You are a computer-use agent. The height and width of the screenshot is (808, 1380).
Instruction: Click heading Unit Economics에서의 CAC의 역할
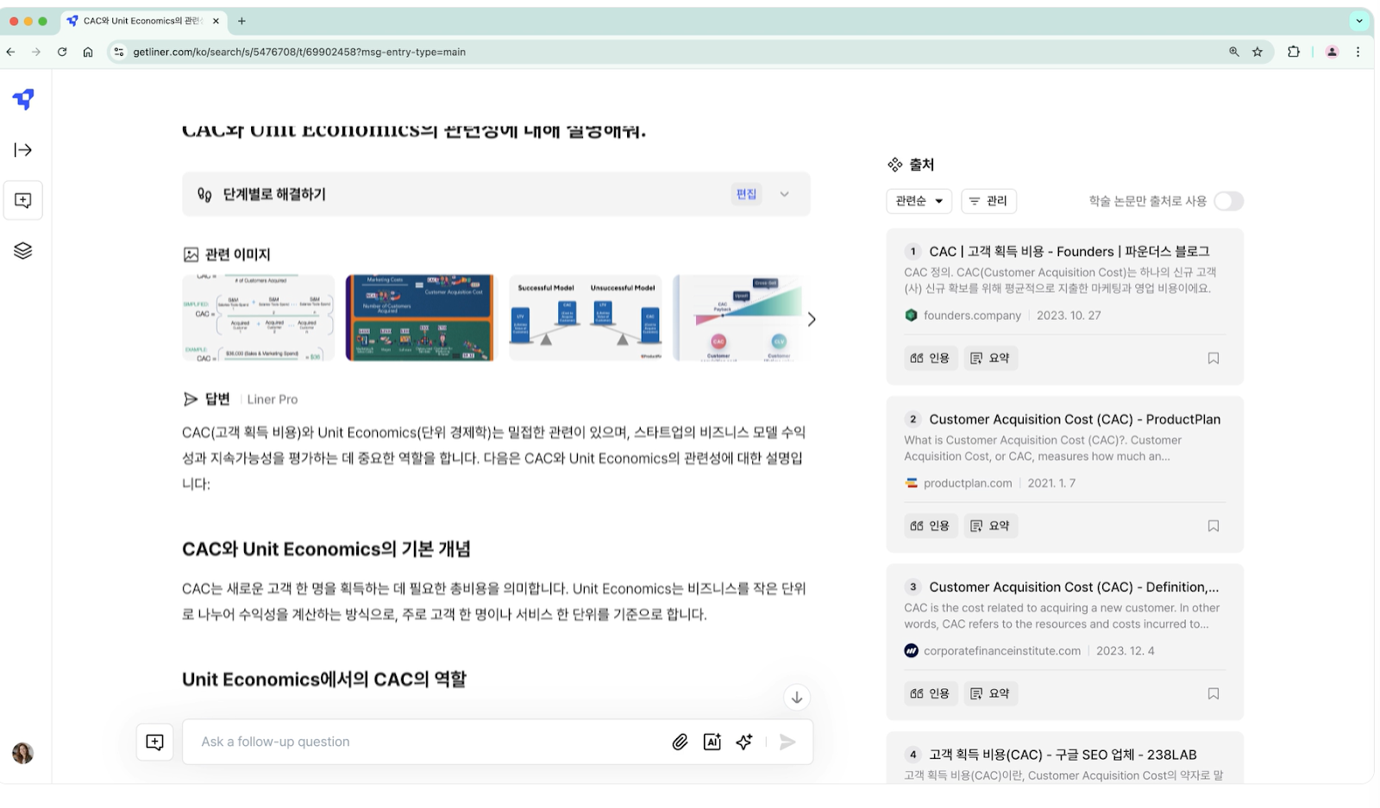pyautogui.click(x=324, y=680)
